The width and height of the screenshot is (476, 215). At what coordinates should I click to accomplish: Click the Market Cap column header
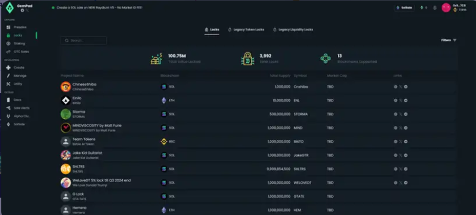pos(337,76)
